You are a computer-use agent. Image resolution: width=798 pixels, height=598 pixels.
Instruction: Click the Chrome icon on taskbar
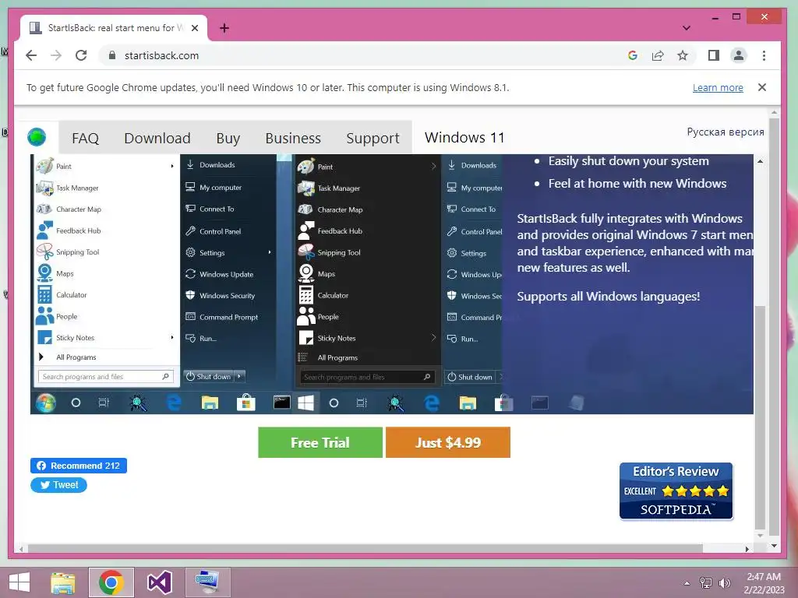[x=111, y=582]
